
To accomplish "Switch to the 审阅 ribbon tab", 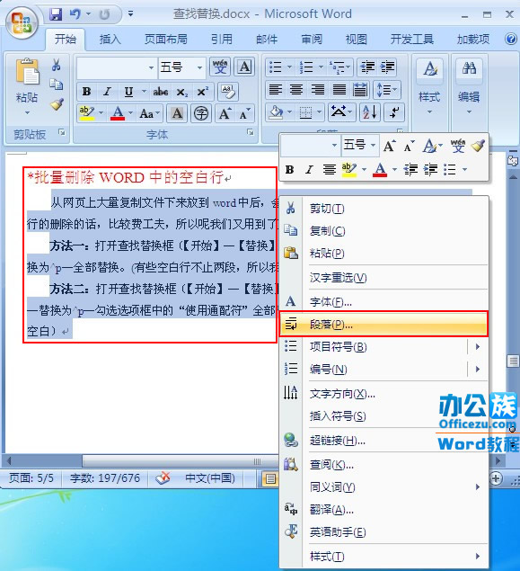I will pyautogui.click(x=312, y=39).
